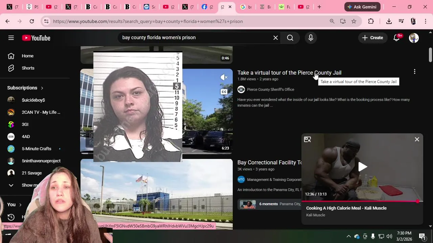
Task: Click install app icon in address bar
Action: click(343, 21)
